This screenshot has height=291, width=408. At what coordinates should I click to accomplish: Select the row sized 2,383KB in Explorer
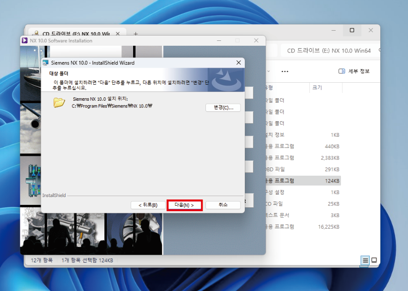coord(303,158)
